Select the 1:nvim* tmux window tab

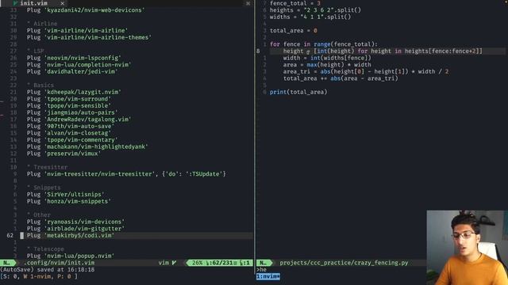point(268,276)
